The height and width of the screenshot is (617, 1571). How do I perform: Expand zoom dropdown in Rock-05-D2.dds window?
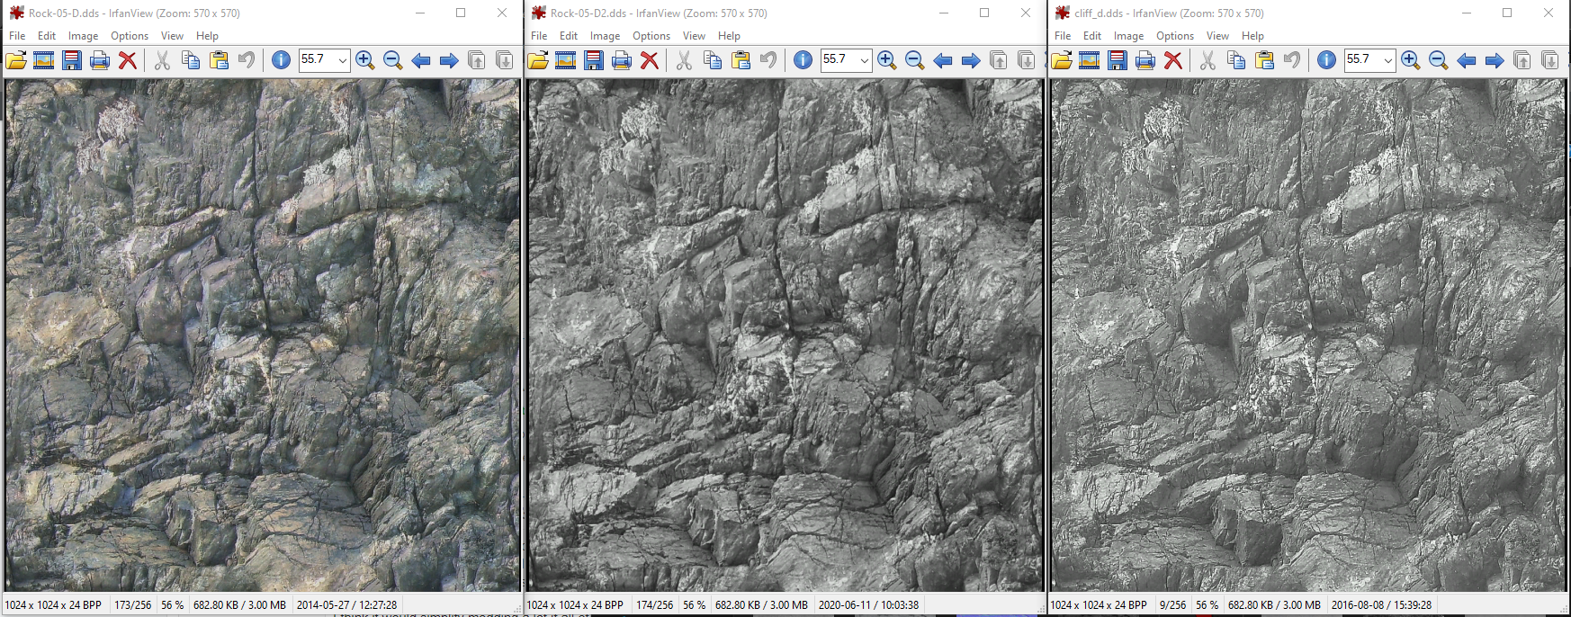[864, 60]
